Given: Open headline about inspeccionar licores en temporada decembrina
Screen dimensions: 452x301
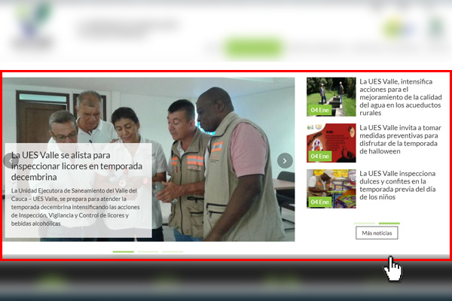Looking at the screenshot, I should point(77,166).
